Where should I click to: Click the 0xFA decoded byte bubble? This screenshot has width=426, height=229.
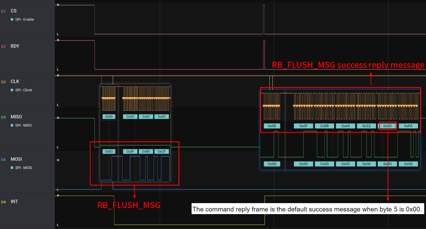(x=408, y=126)
